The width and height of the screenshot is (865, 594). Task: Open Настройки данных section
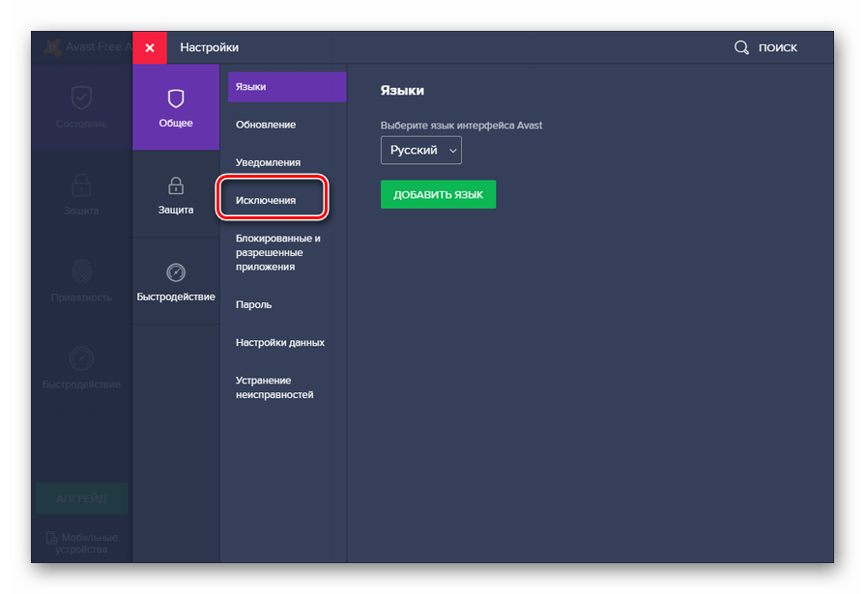click(280, 342)
